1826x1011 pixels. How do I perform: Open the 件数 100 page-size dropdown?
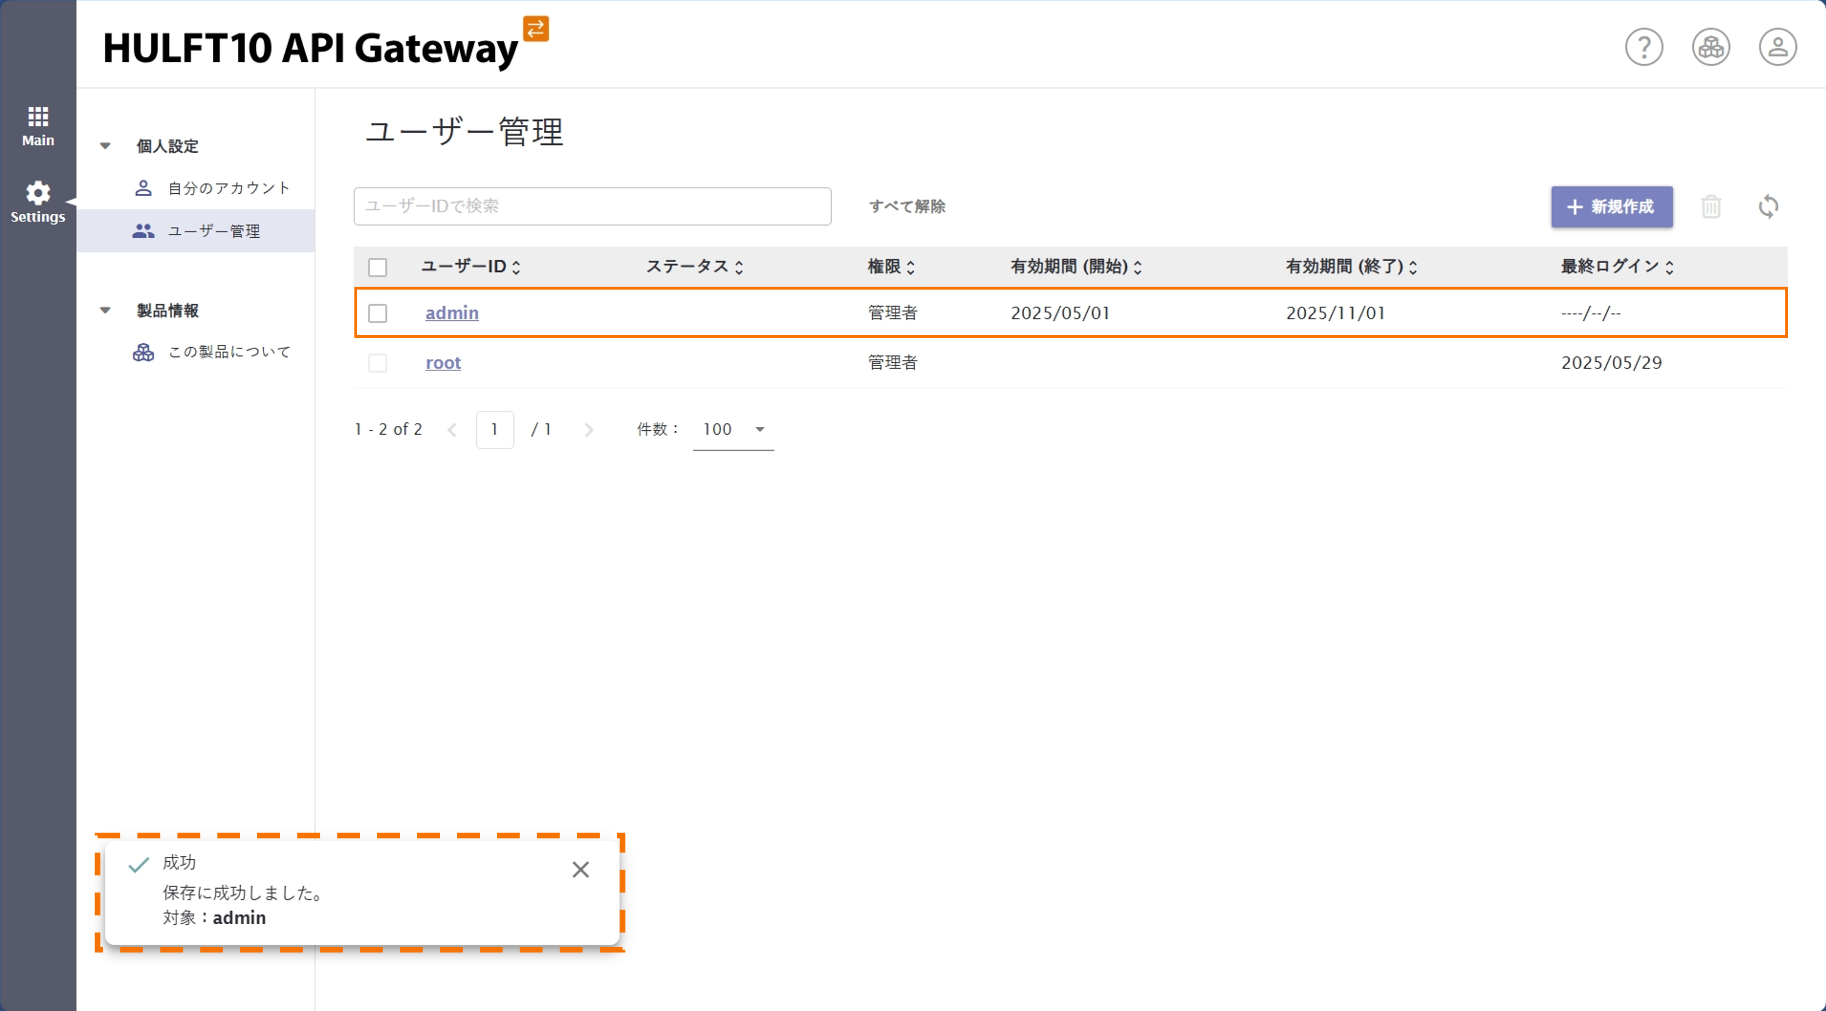733,429
